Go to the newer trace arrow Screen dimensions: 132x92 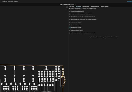[75, 4]
